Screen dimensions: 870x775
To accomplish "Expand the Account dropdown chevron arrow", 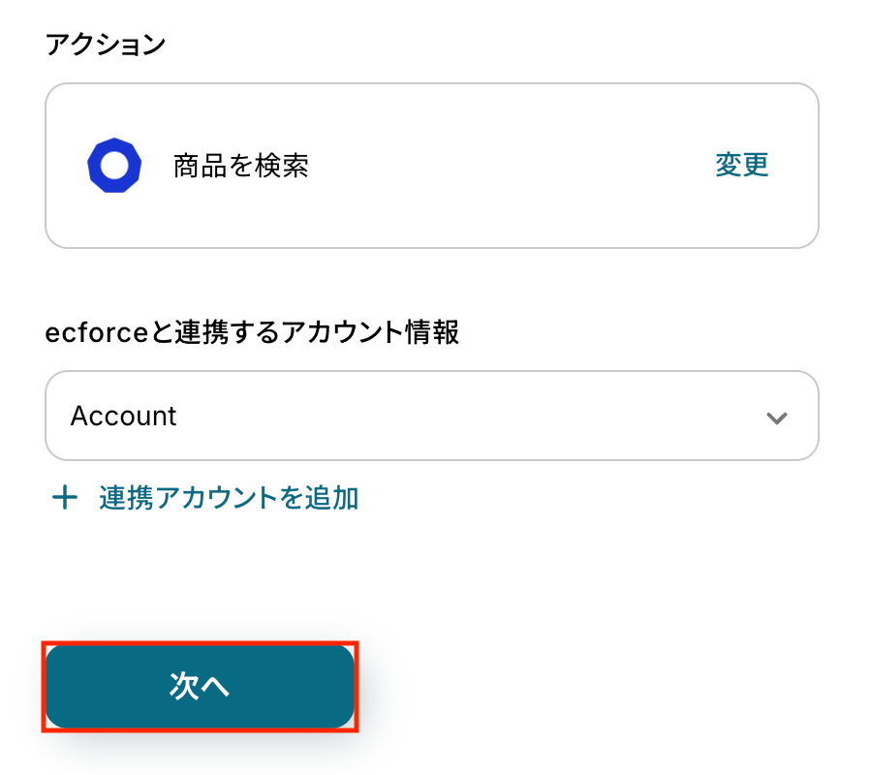I will [775, 418].
